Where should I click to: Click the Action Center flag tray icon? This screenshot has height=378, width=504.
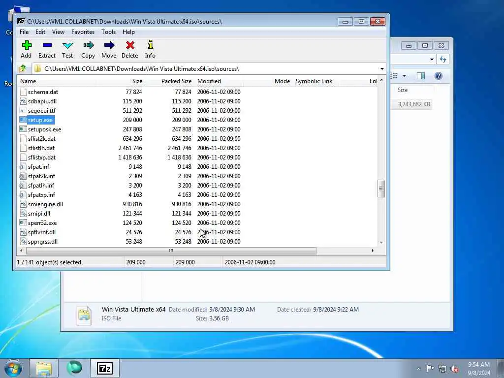point(430,368)
